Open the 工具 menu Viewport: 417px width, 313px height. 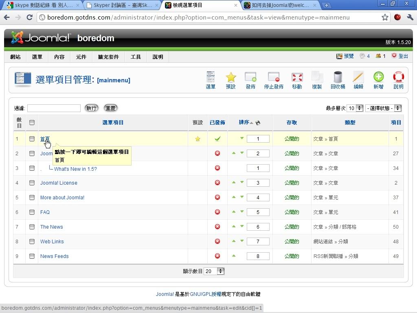pyautogui.click(x=136, y=57)
